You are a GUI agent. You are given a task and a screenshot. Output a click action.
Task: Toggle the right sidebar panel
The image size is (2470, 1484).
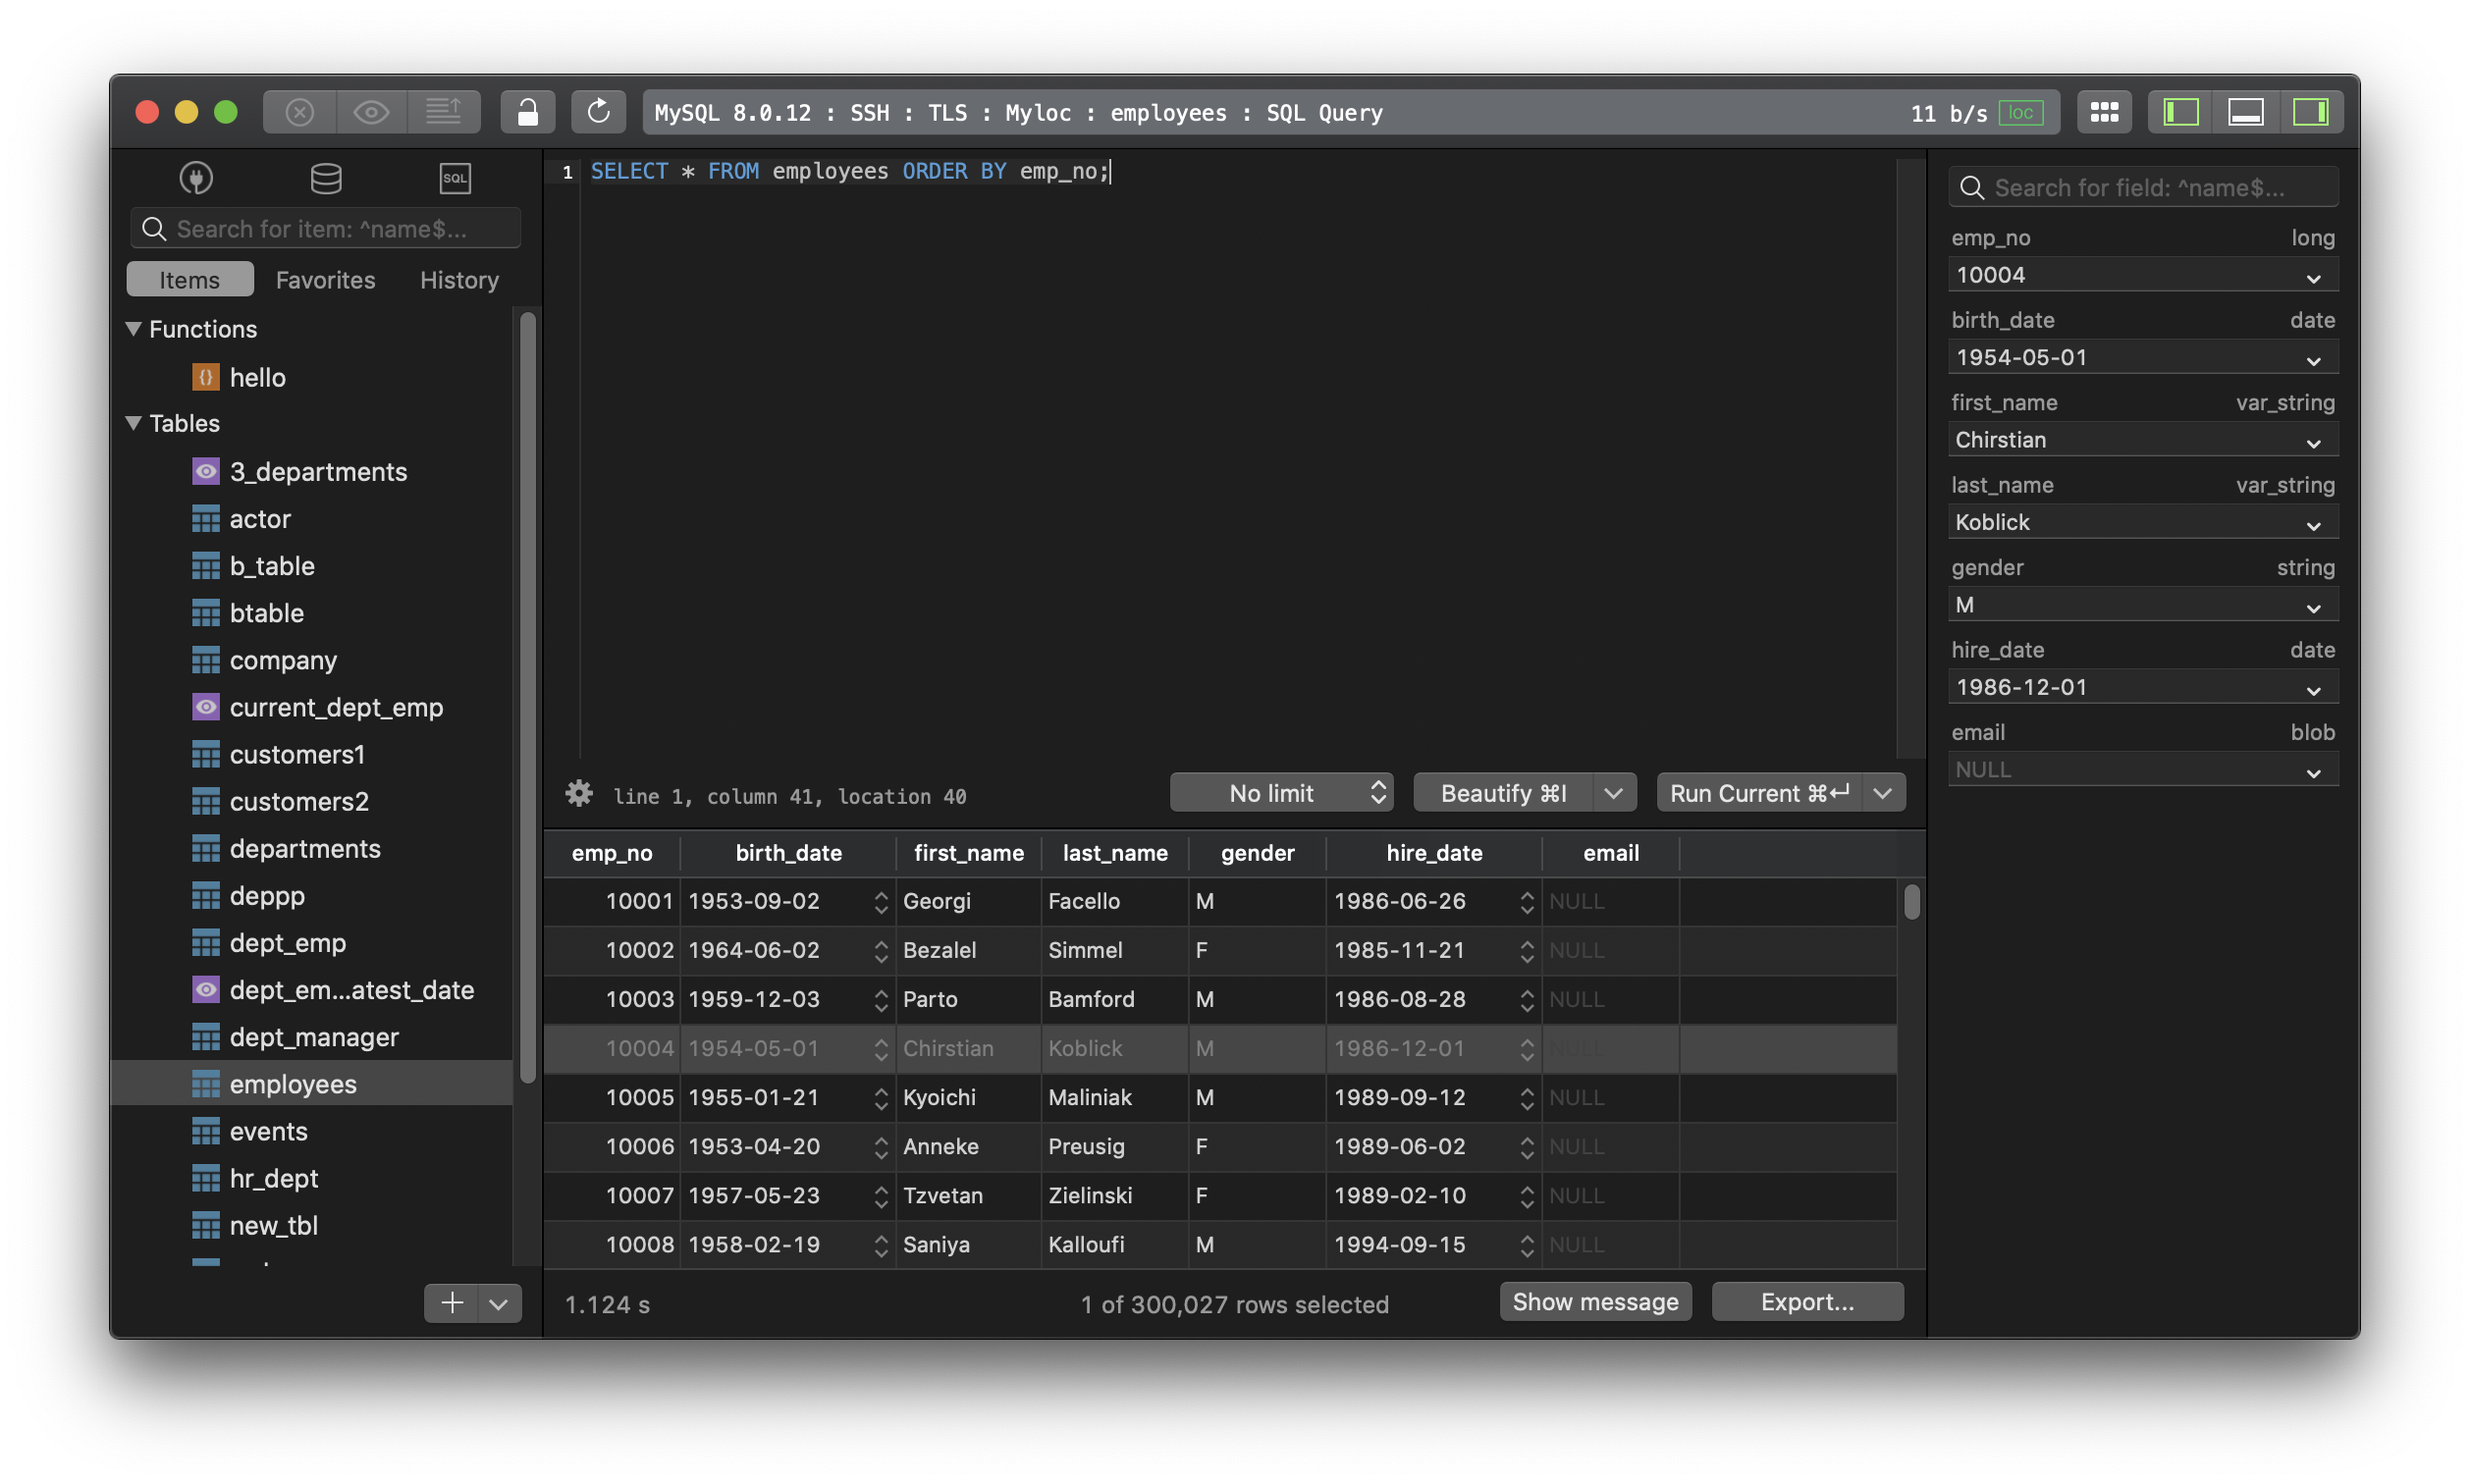(2310, 112)
